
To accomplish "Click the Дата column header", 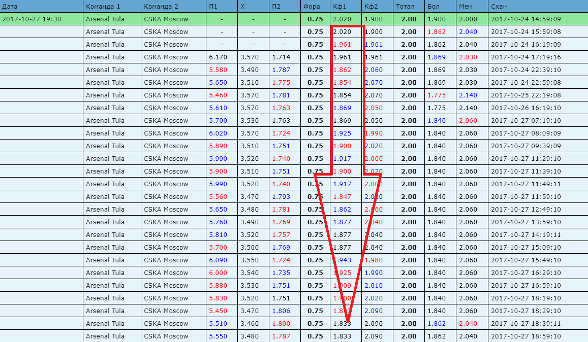I will point(10,7).
